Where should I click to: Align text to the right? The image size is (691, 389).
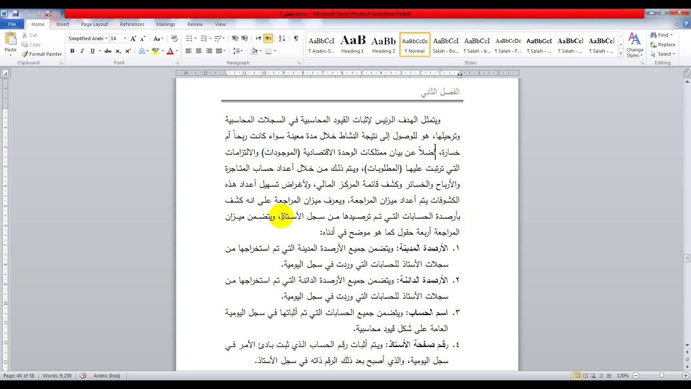tap(208, 51)
